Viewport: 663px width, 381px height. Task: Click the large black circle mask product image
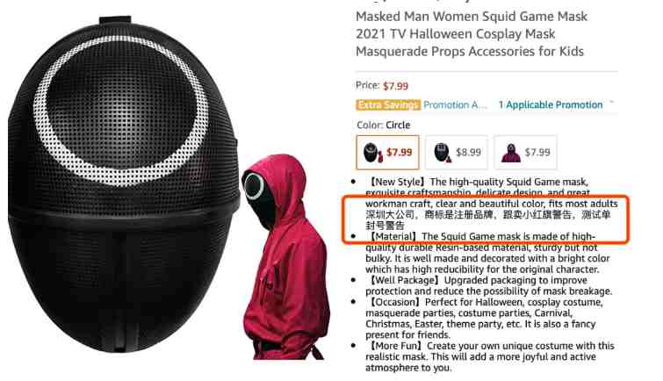tap(124, 184)
